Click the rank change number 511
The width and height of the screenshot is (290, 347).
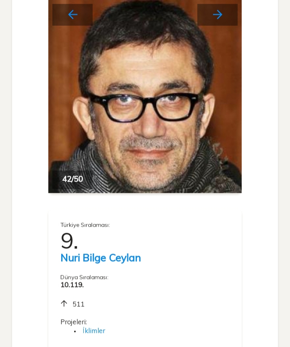point(79,304)
